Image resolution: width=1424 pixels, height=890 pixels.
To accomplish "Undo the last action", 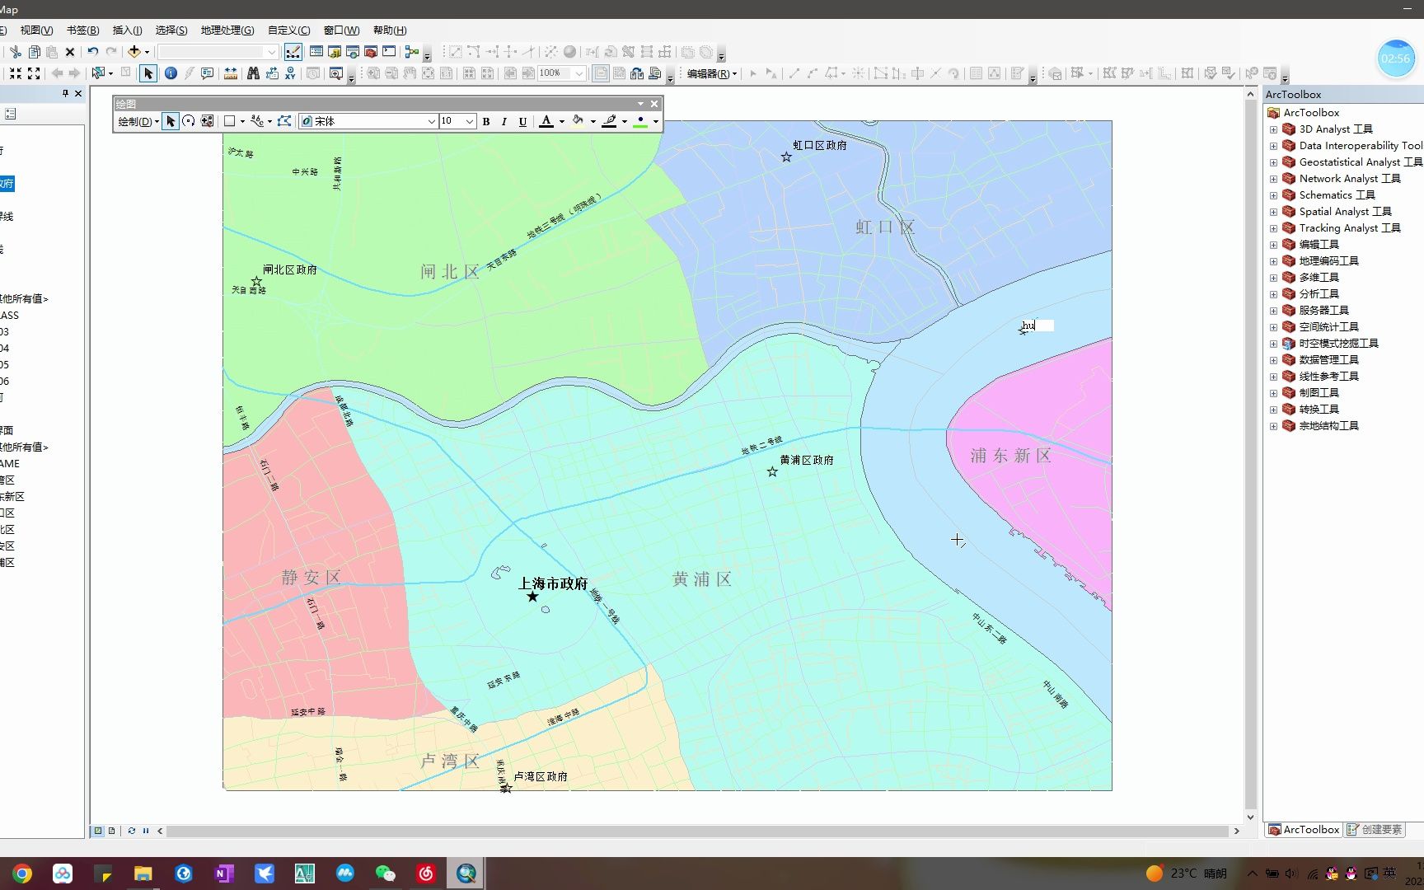I will click(x=93, y=52).
